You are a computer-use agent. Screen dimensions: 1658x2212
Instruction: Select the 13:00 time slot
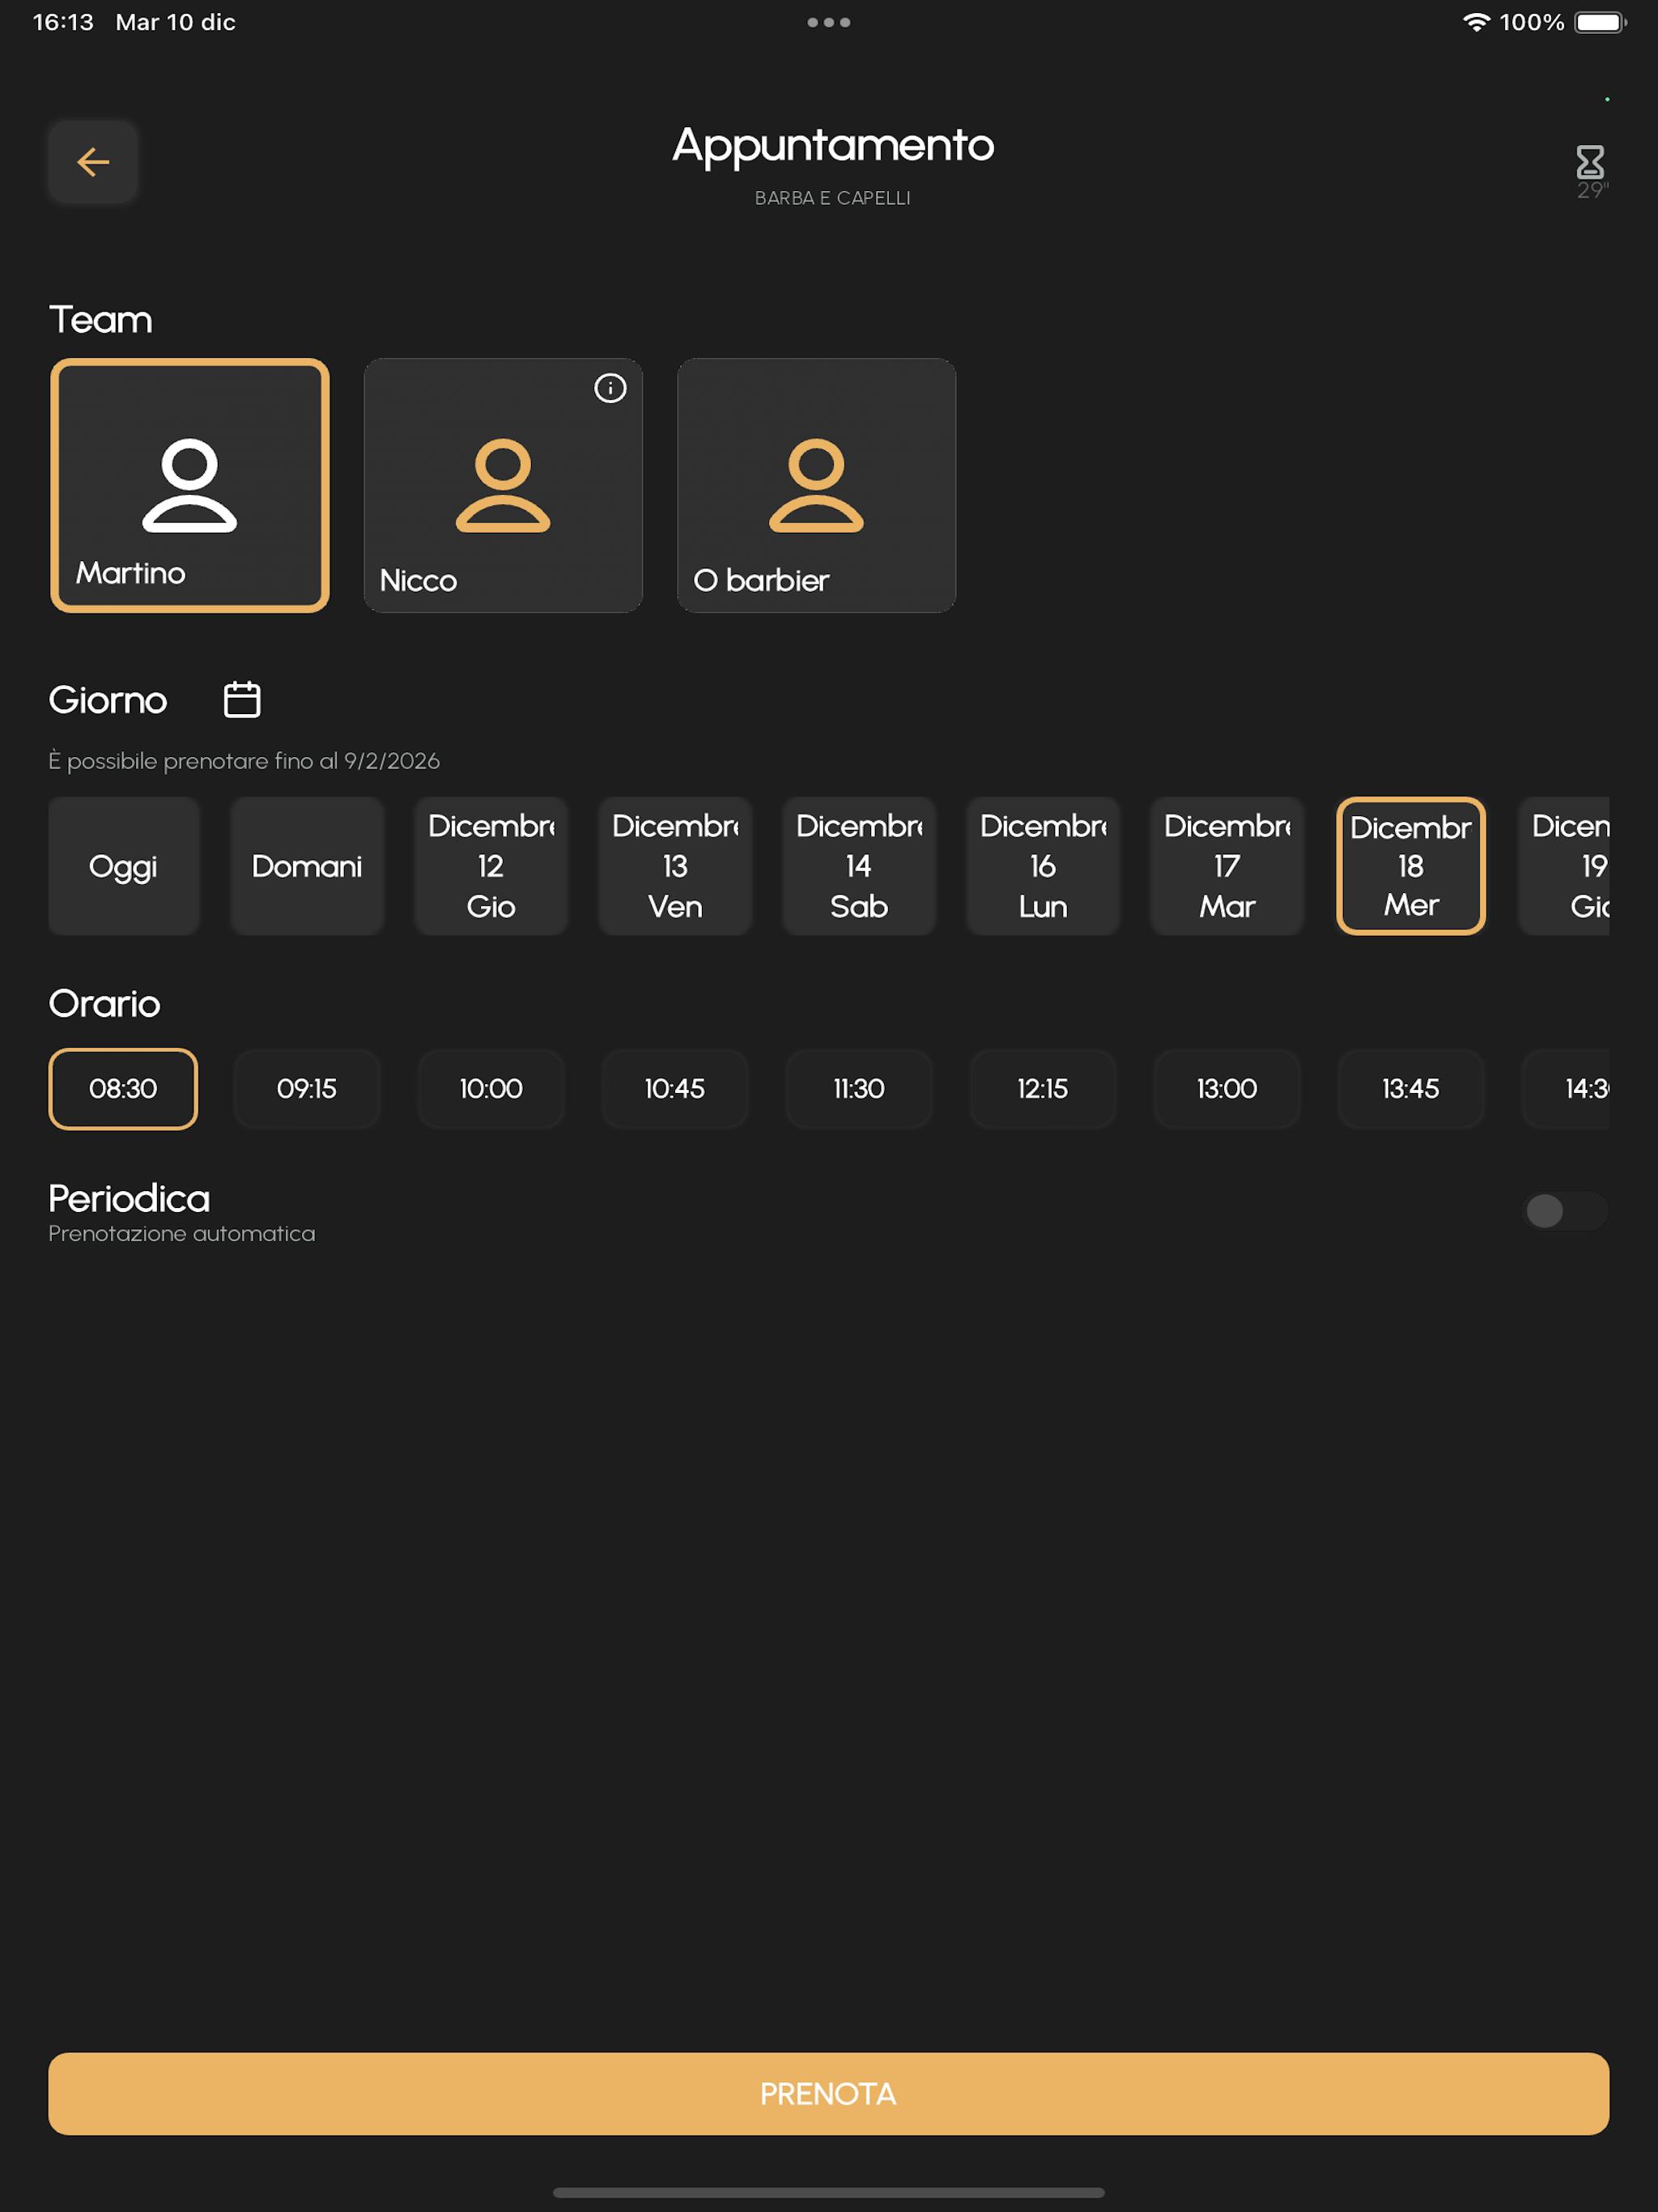point(1227,1089)
